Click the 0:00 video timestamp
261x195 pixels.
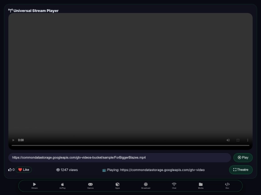coord(21,140)
